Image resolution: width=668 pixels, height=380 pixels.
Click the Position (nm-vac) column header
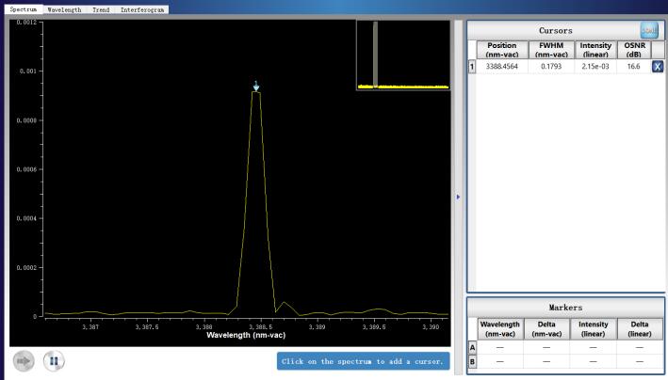501,50
